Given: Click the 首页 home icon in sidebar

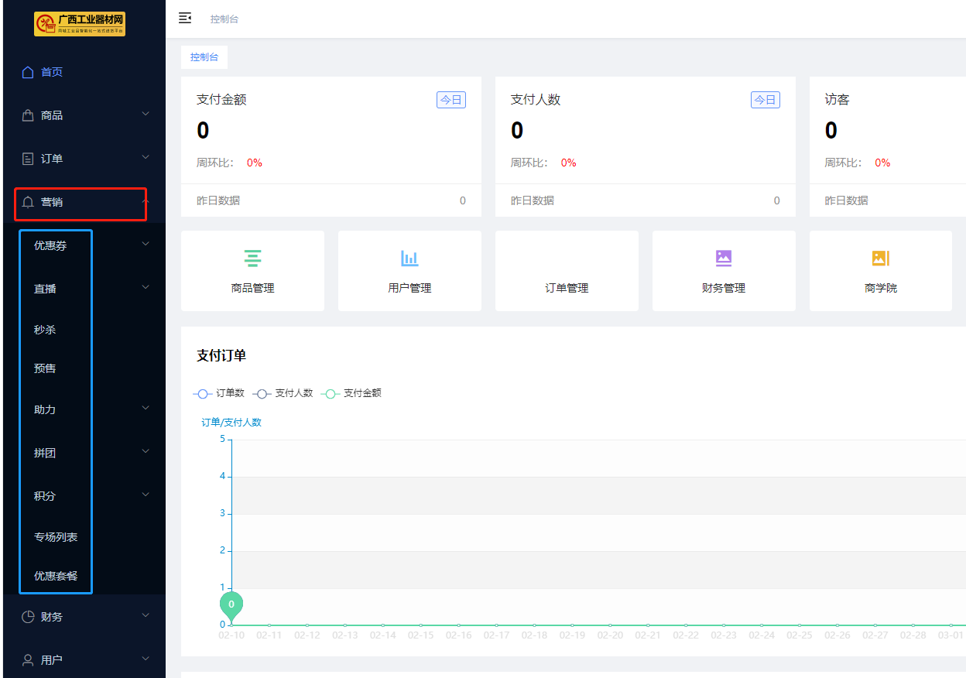Looking at the screenshot, I should [x=28, y=72].
